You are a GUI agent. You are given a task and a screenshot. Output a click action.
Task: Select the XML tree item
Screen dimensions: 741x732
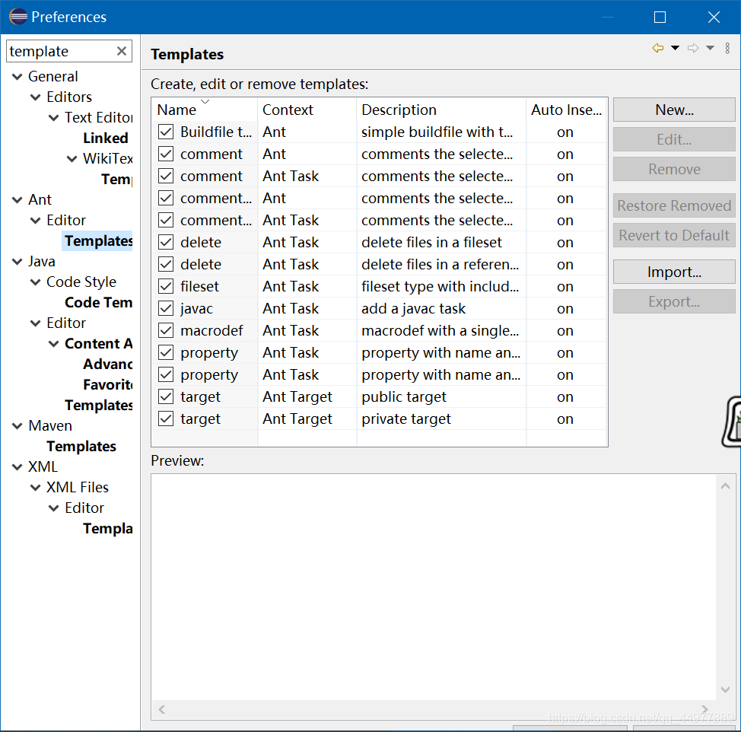43,467
